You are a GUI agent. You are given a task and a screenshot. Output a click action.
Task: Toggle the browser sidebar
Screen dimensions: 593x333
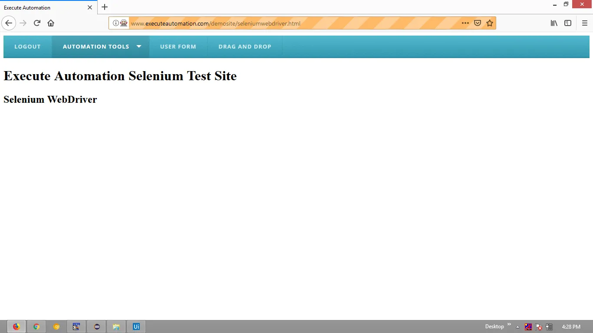click(568, 23)
